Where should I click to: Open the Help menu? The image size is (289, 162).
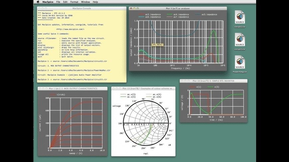tap(95, 2)
